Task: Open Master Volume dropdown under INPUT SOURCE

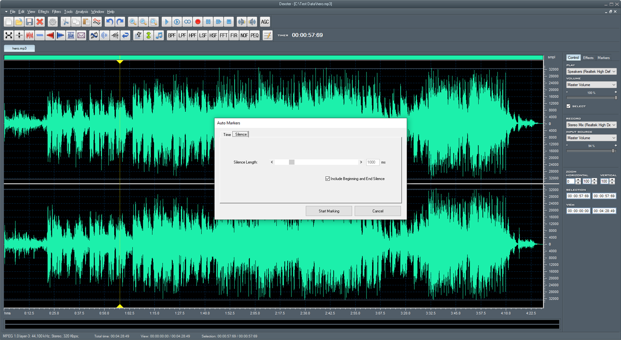Action: click(x=591, y=138)
